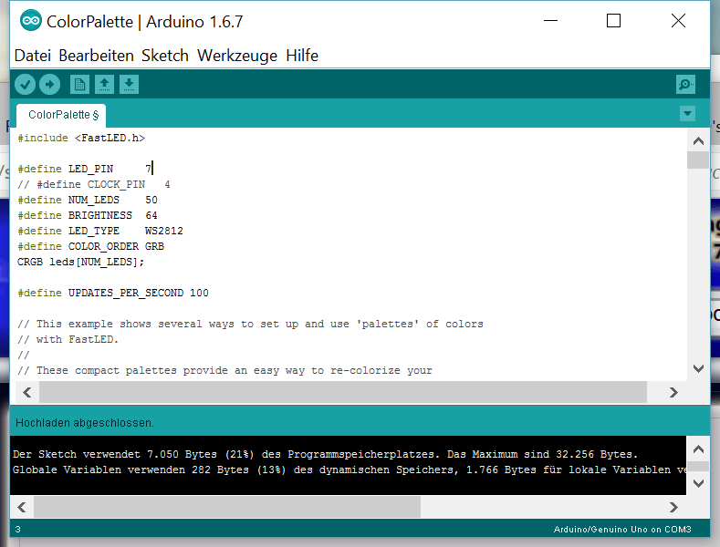Viewport: 720px width, 547px height.
Task: Click the Upload arrow button
Action: (x=49, y=85)
